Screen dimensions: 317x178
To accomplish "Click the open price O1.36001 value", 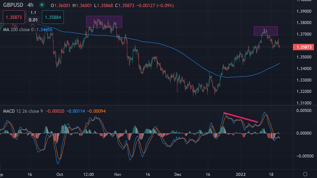I will (x=60, y=5).
